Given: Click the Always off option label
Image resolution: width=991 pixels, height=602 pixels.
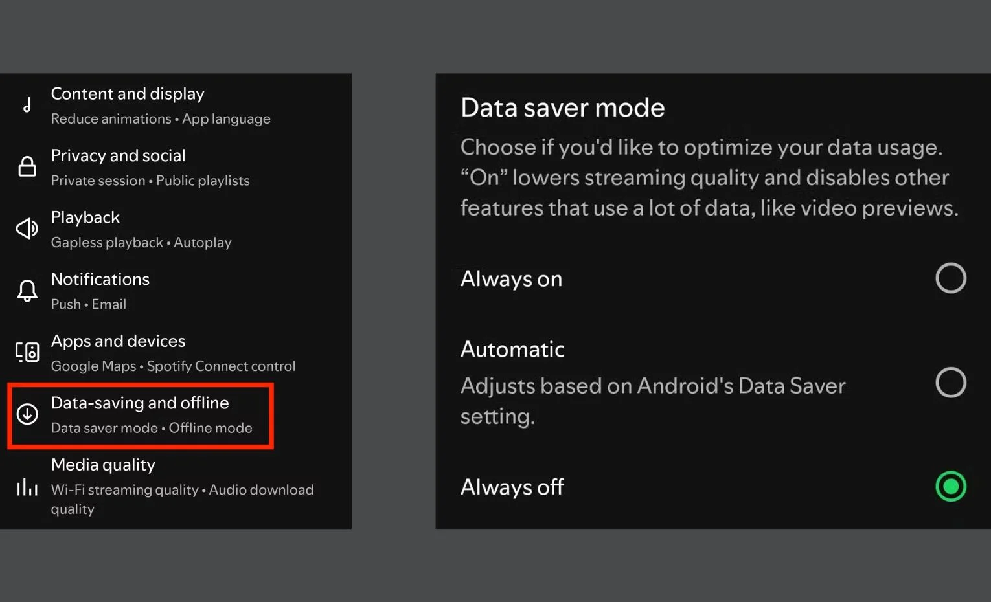Looking at the screenshot, I should (512, 487).
